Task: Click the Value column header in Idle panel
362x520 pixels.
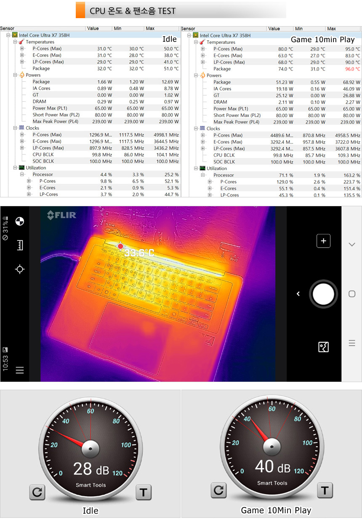Action: [x=93, y=29]
